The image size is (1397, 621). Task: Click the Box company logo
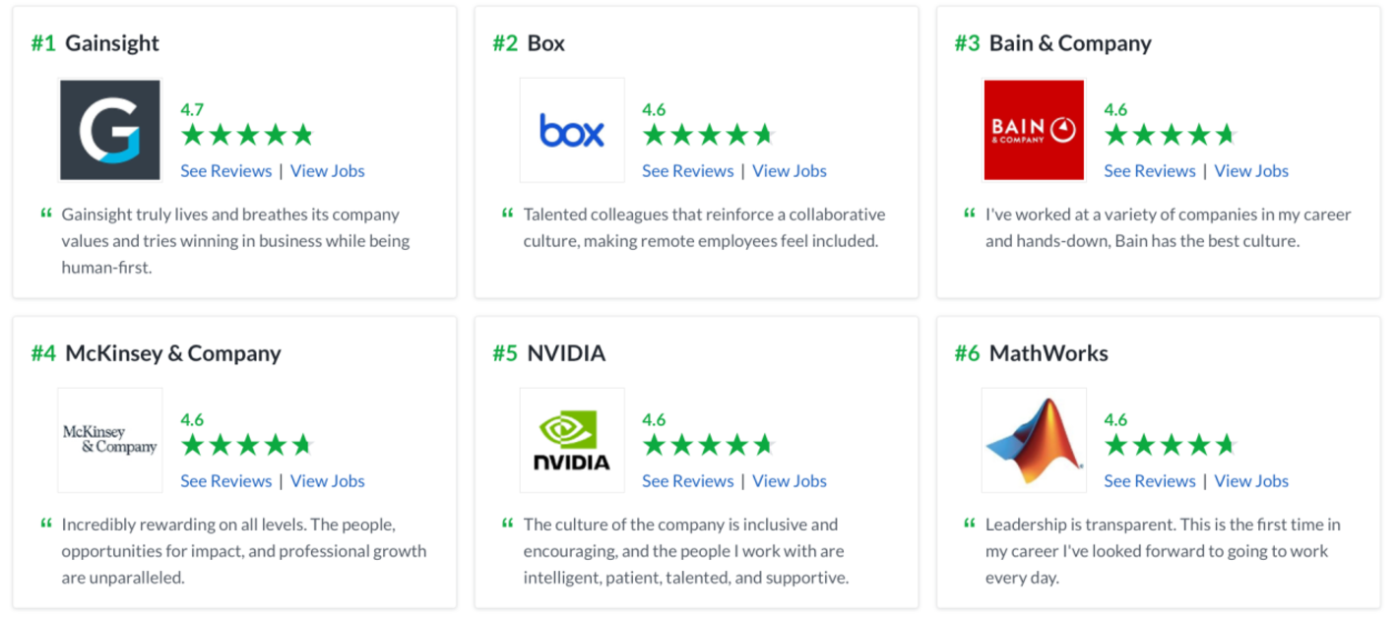coord(572,130)
